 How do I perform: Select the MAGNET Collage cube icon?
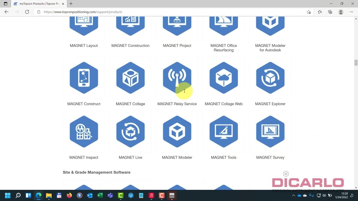tap(130, 78)
